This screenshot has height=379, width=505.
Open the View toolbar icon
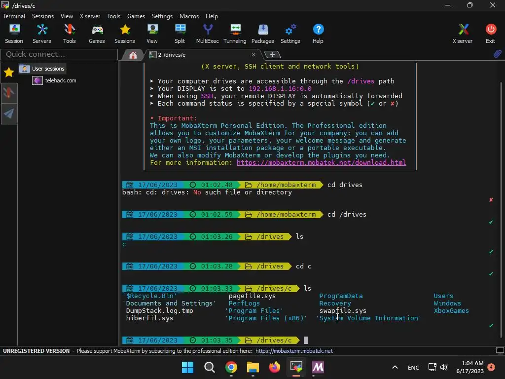pos(152,34)
